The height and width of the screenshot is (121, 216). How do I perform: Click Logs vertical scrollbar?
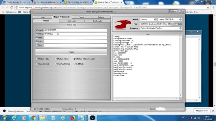[181, 66]
